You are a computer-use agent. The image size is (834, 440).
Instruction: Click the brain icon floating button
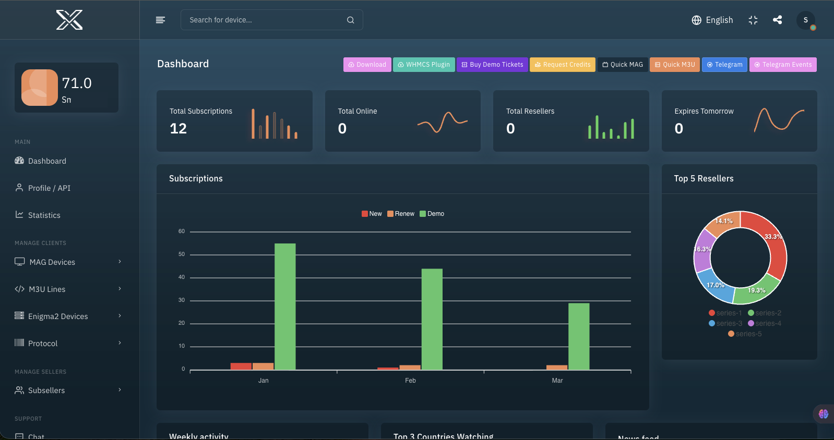pos(823,414)
